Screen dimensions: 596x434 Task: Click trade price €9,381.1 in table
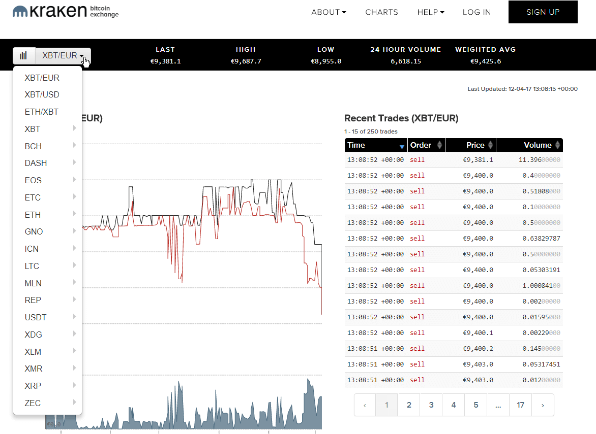[478, 160]
